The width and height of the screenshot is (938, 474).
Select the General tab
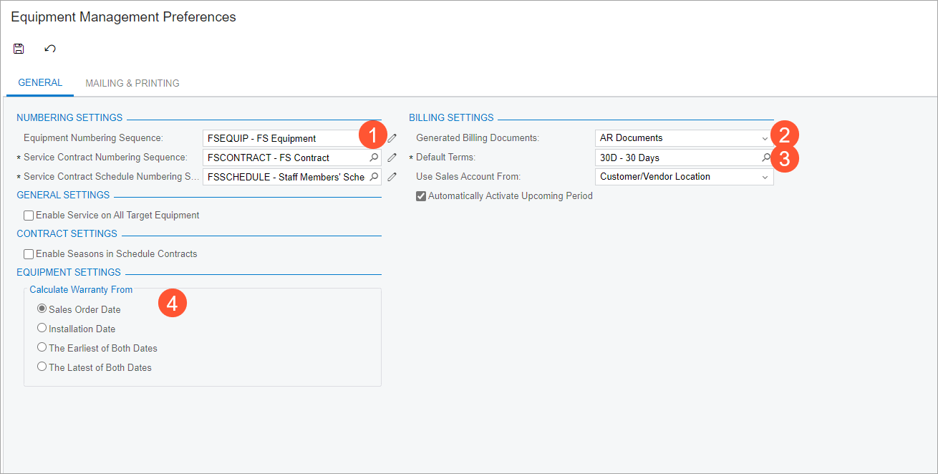pos(40,83)
